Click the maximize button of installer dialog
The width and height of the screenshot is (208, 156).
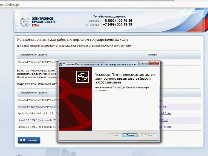(x=147, y=63)
